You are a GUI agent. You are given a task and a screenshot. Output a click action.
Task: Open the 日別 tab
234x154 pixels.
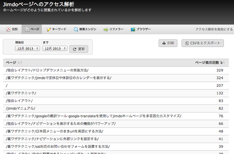click(x=12, y=29)
